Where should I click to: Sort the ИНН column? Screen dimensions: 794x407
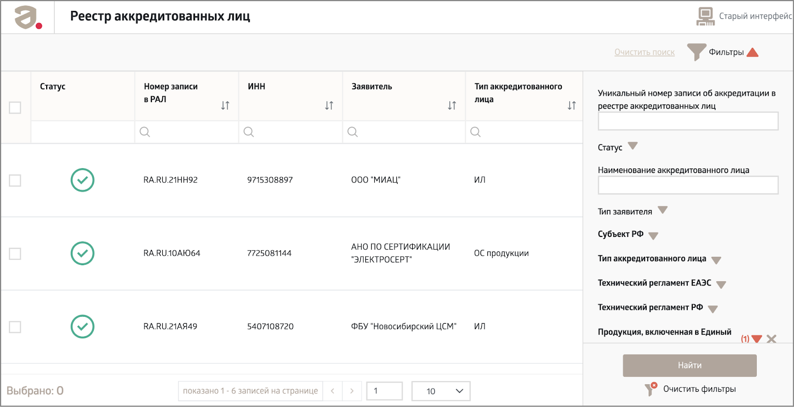(329, 106)
